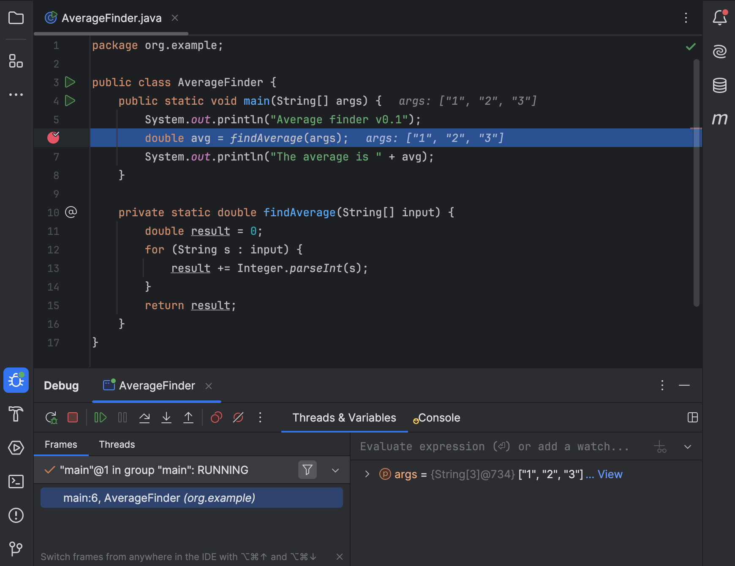Viewport: 735px width, 566px height.
Task: Step into the findAverage call
Action: pos(166,417)
